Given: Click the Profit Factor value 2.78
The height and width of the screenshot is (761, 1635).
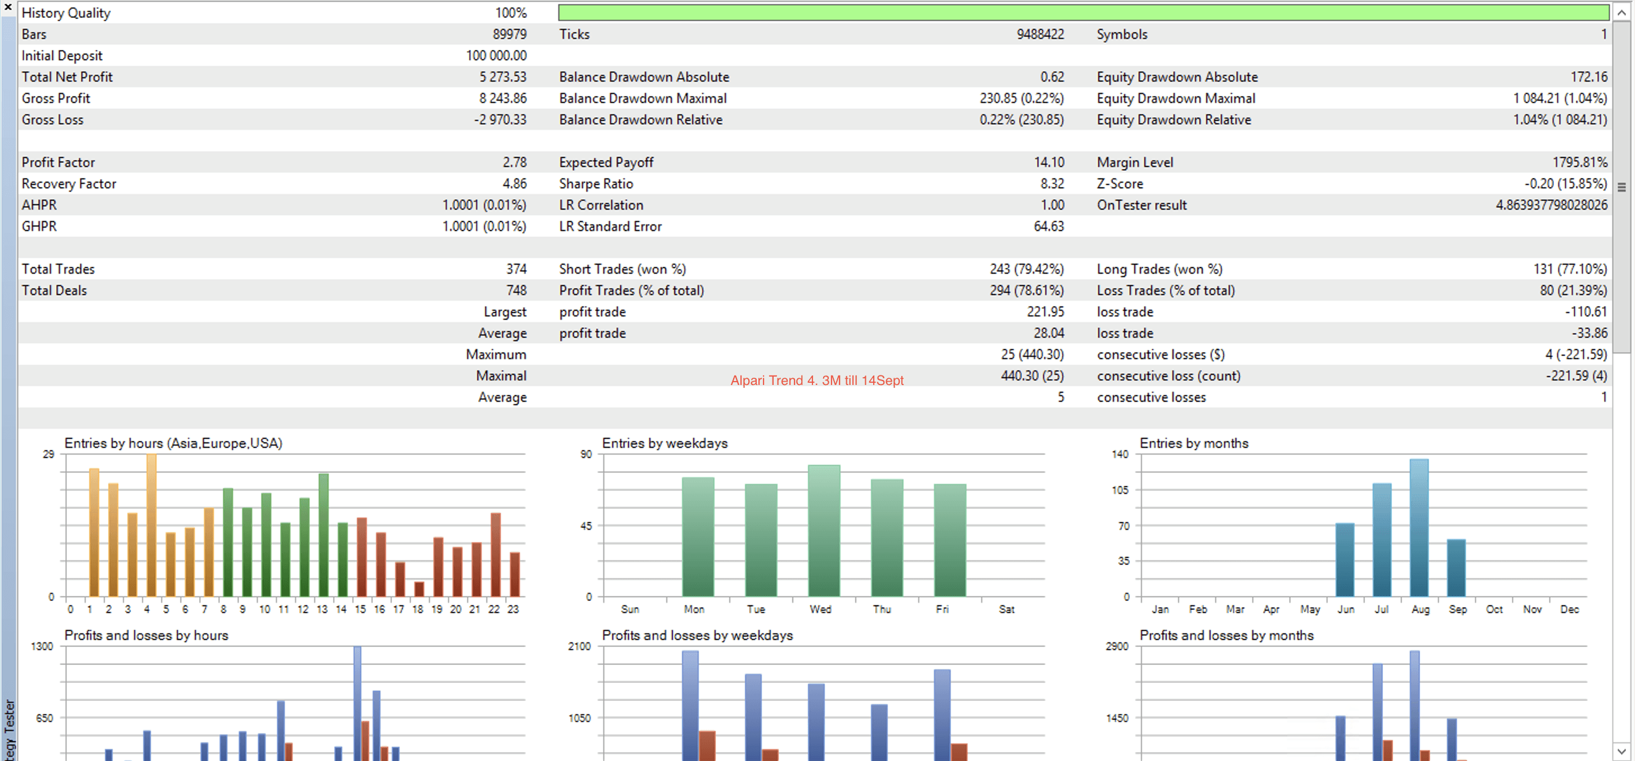Looking at the screenshot, I should (514, 162).
